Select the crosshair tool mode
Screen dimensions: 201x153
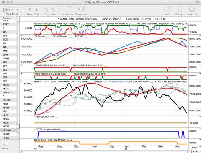point(6,10)
